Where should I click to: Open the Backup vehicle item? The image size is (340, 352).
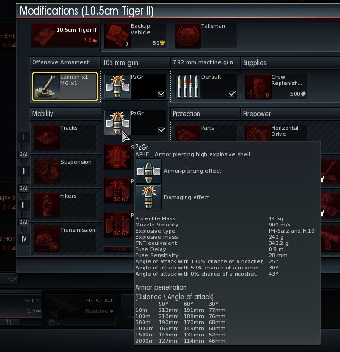(135, 35)
